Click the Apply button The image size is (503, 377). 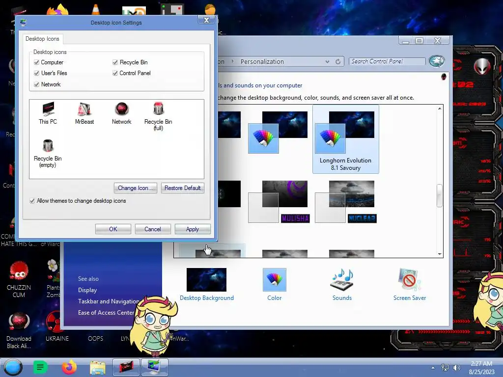coord(193,229)
